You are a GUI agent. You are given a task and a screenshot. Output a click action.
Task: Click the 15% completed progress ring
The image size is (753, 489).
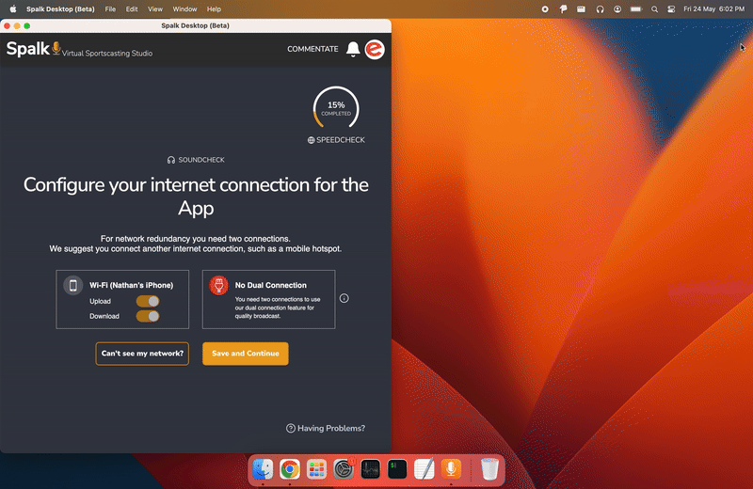coord(336,108)
